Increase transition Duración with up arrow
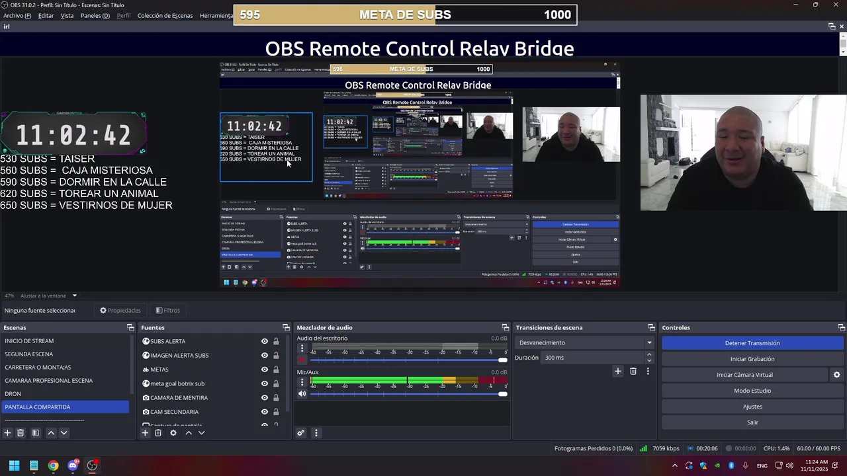Image resolution: width=847 pixels, height=476 pixels. pos(648,354)
